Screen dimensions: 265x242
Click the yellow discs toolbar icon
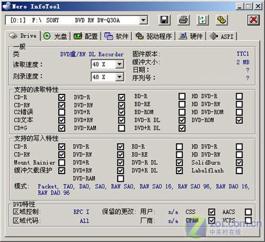click(x=221, y=20)
